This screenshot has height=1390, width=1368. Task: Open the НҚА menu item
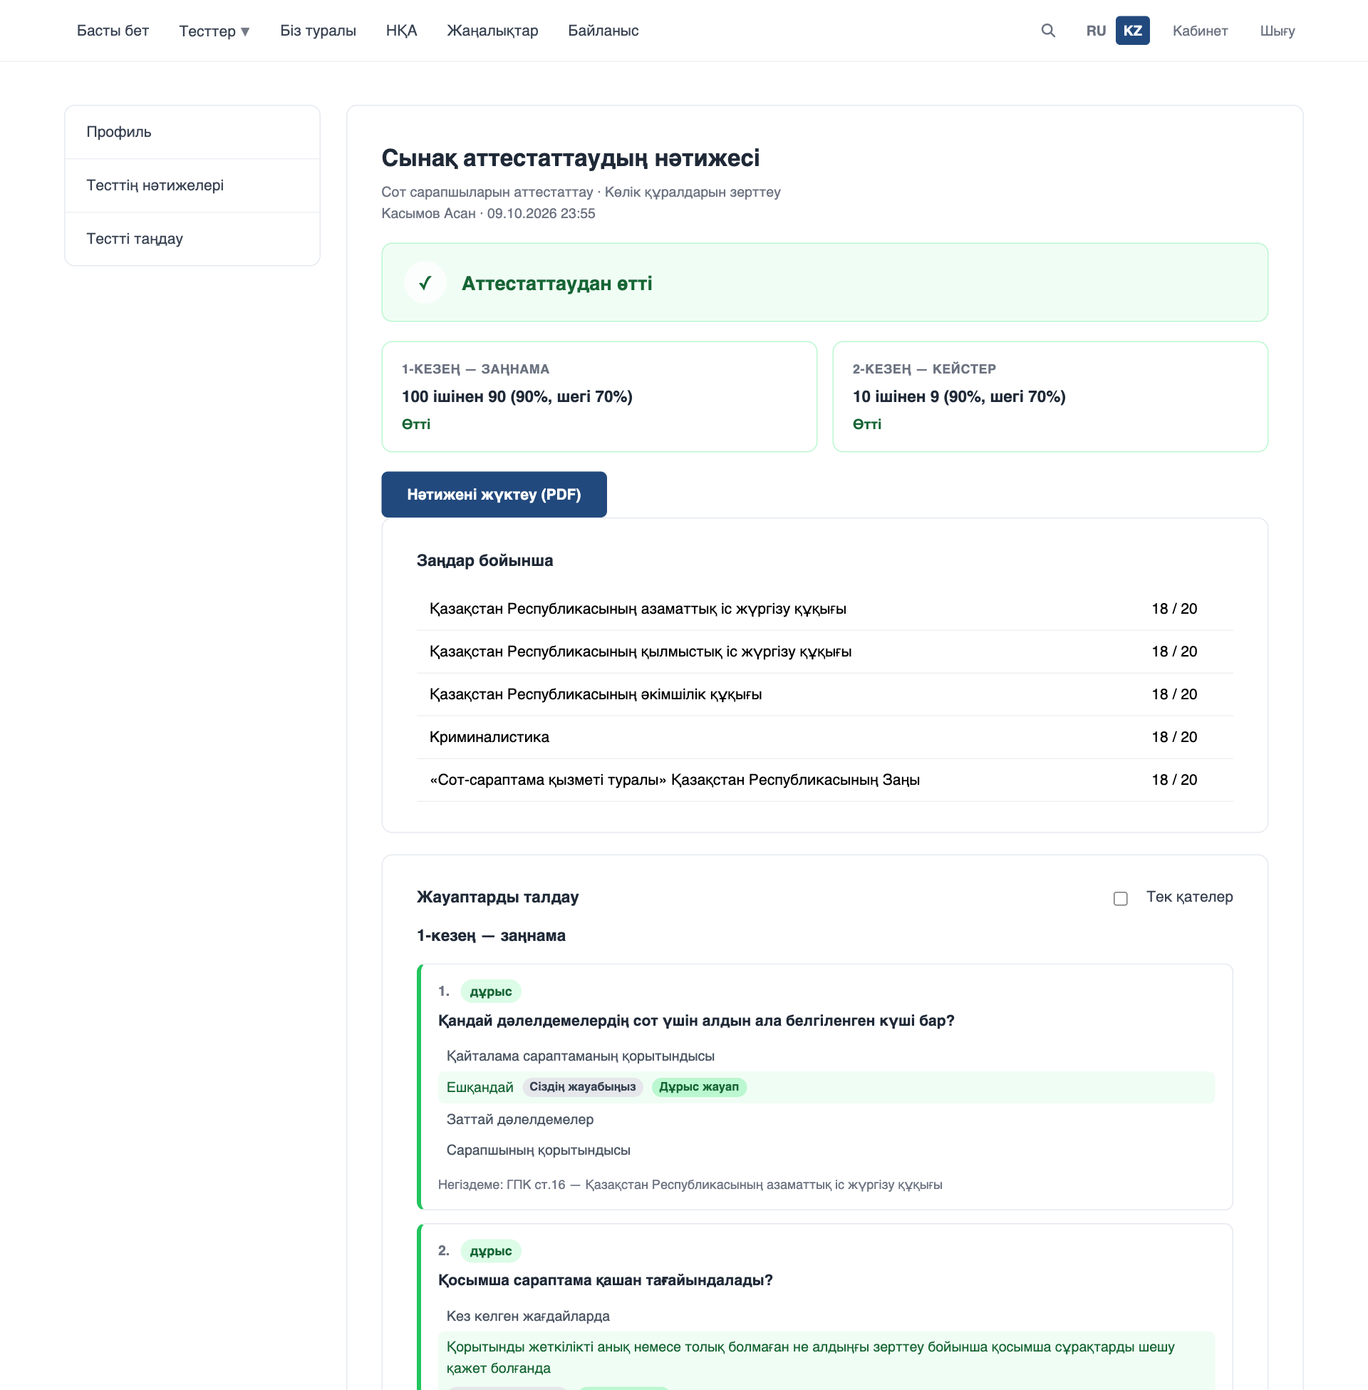tap(401, 31)
